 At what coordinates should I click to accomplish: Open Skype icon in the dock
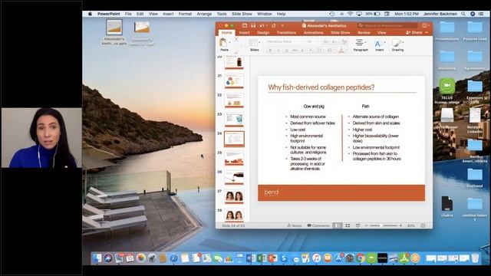coord(284,258)
